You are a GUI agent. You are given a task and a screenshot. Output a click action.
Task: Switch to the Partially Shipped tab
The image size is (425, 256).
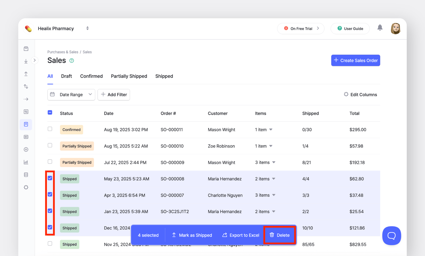(129, 76)
